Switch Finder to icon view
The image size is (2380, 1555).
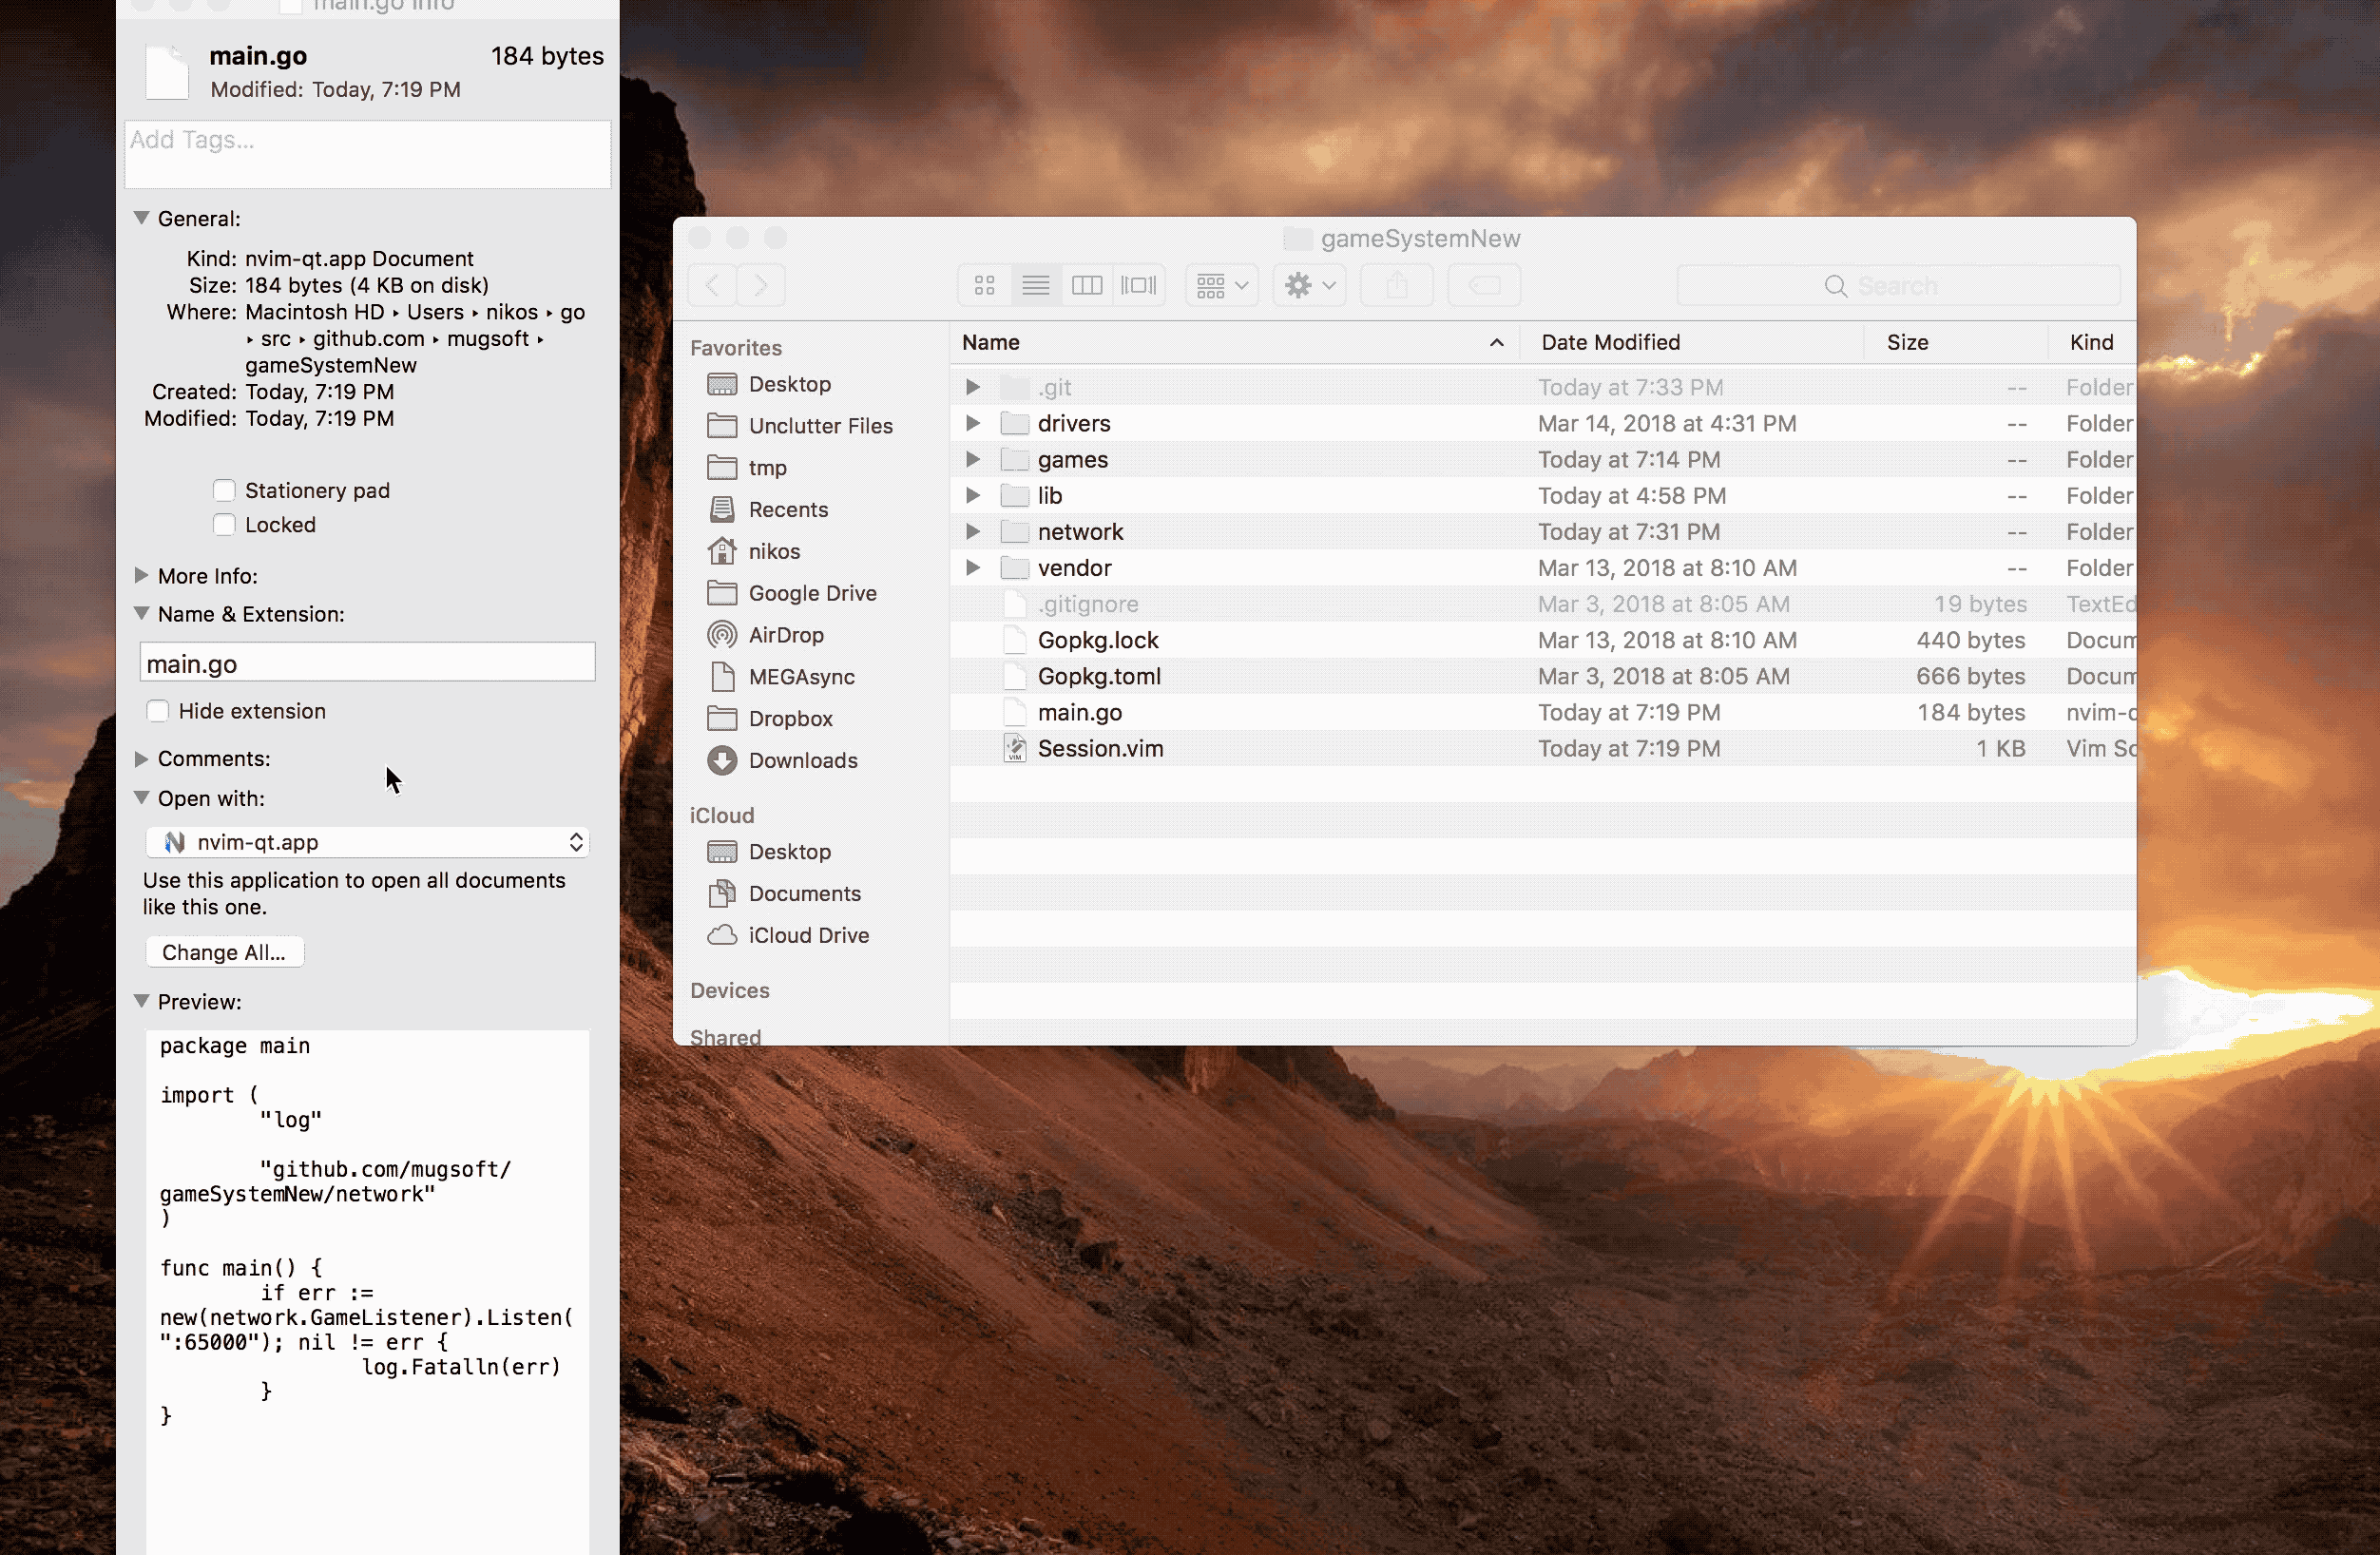click(x=984, y=286)
